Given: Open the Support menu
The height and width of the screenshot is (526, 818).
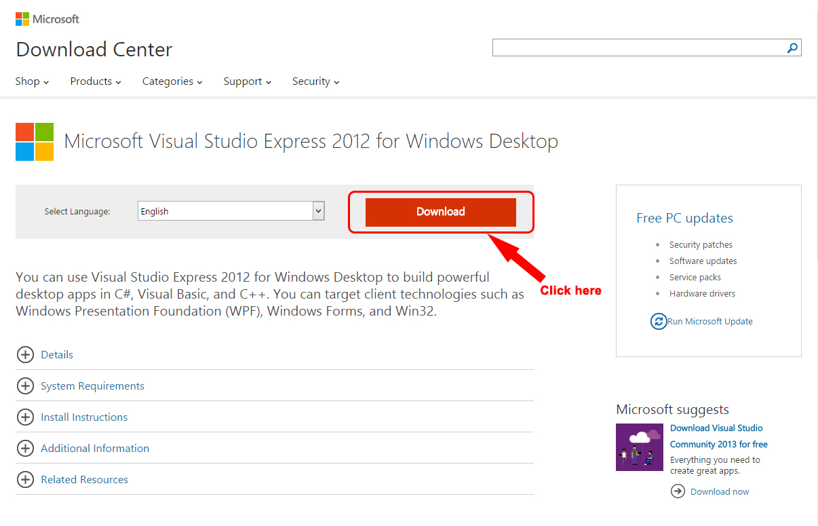Looking at the screenshot, I should point(247,81).
